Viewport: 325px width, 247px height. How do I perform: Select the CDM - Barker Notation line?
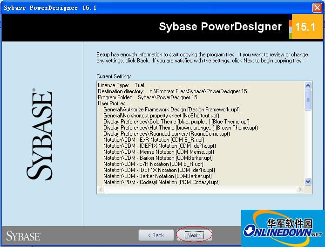click(158, 158)
